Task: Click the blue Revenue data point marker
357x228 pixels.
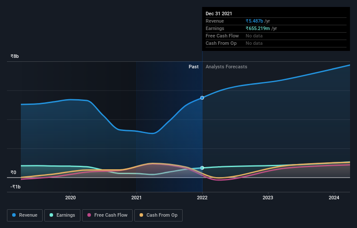Action: tap(202, 98)
